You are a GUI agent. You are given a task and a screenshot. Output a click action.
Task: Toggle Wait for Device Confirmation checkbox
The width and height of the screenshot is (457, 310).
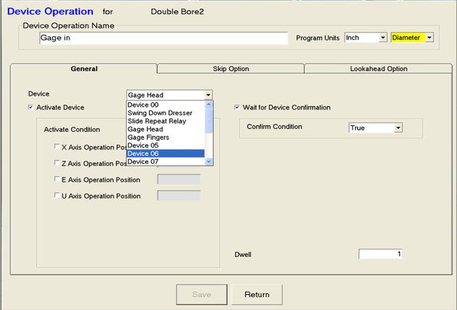point(238,108)
